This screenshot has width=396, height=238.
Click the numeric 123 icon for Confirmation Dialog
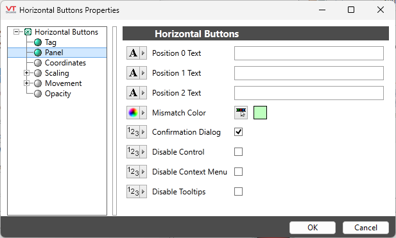133,132
